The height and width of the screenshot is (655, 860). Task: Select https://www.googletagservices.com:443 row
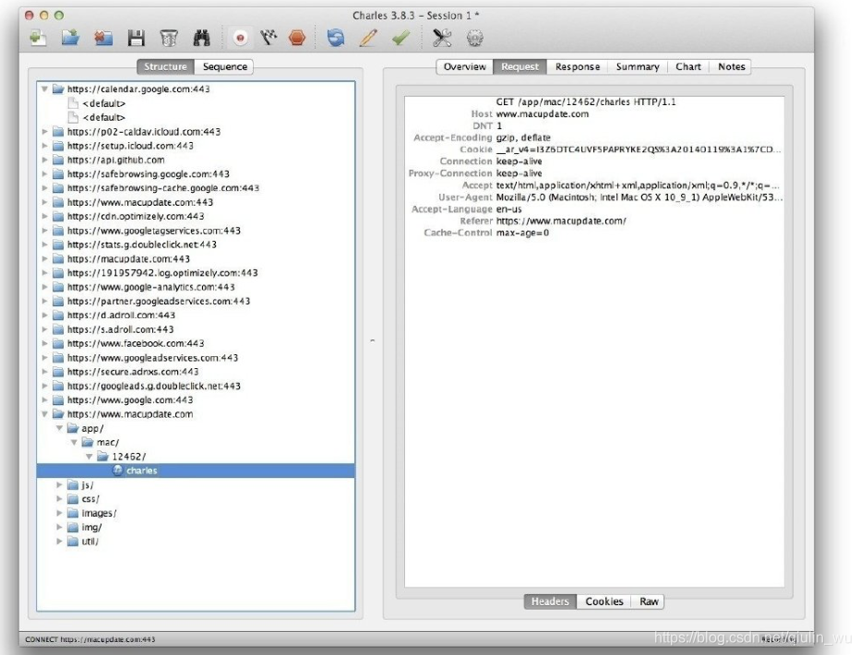coord(196,231)
